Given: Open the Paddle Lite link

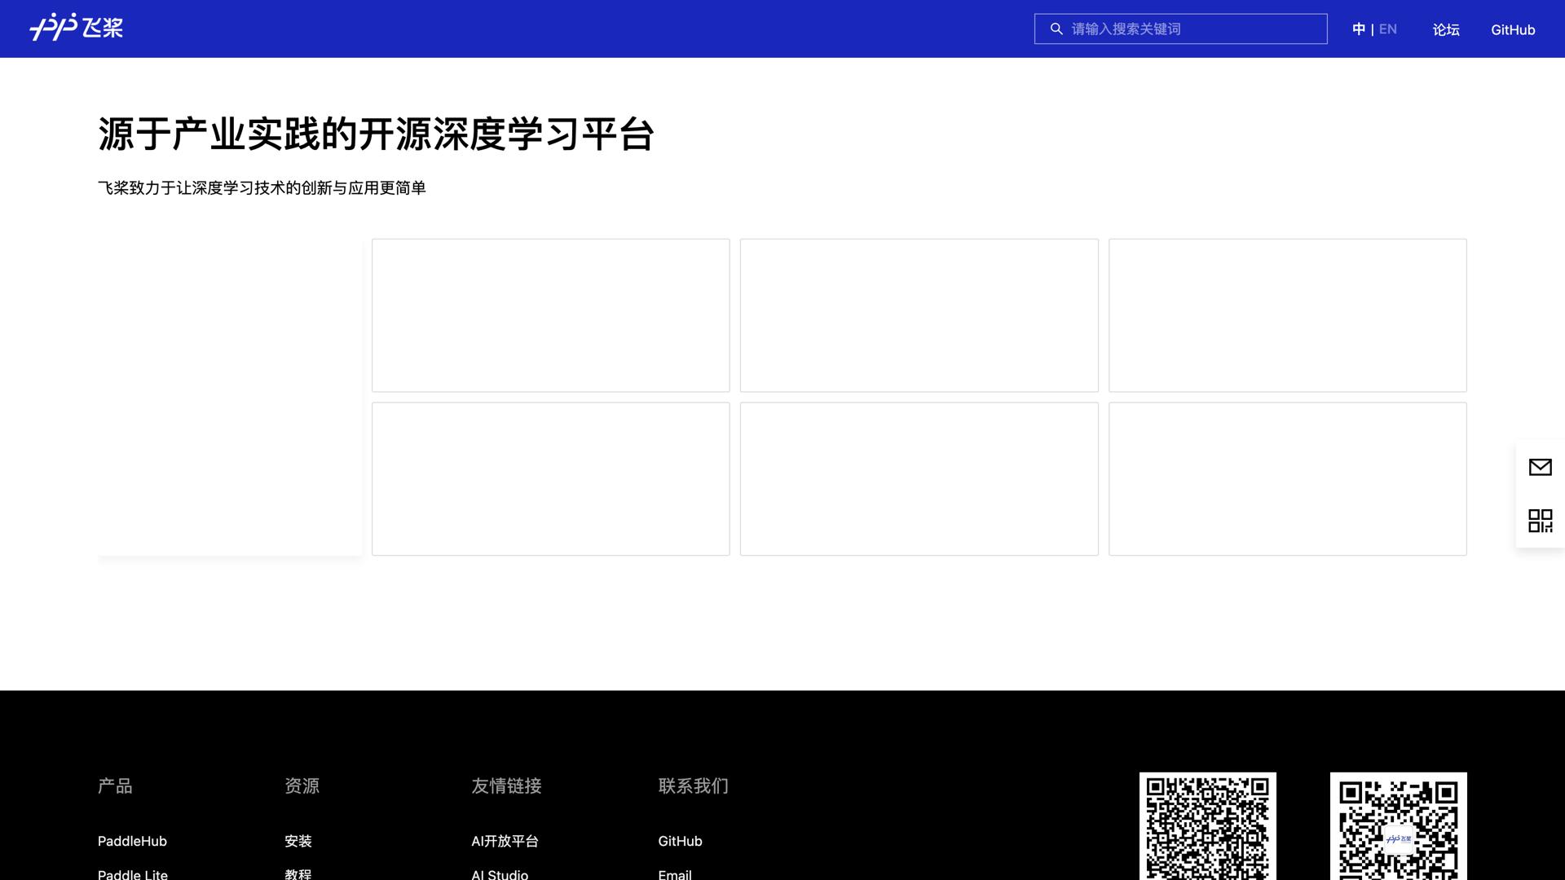Looking at the screenshot, I should [x=132, y=874].
